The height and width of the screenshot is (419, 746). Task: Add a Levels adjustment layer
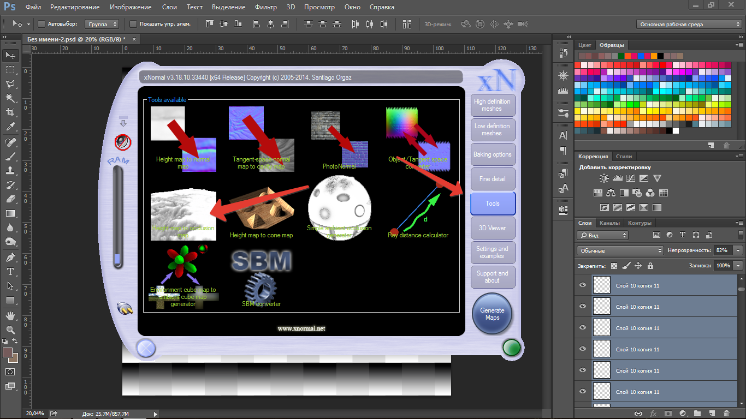point(618,178)
